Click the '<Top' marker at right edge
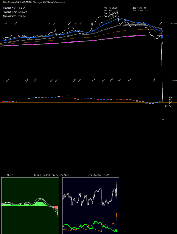 click(x=174, y=24)
